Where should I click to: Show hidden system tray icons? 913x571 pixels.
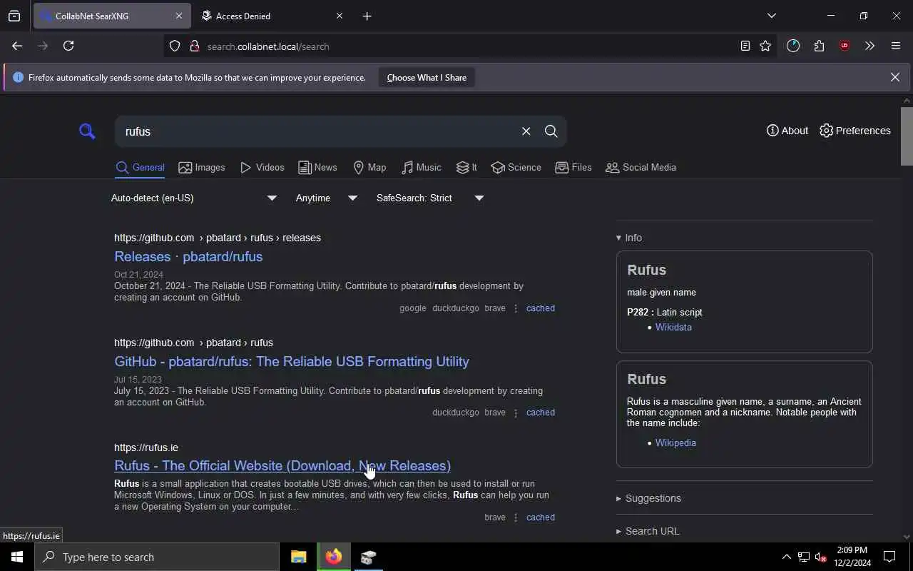click(x=786, y=557)
